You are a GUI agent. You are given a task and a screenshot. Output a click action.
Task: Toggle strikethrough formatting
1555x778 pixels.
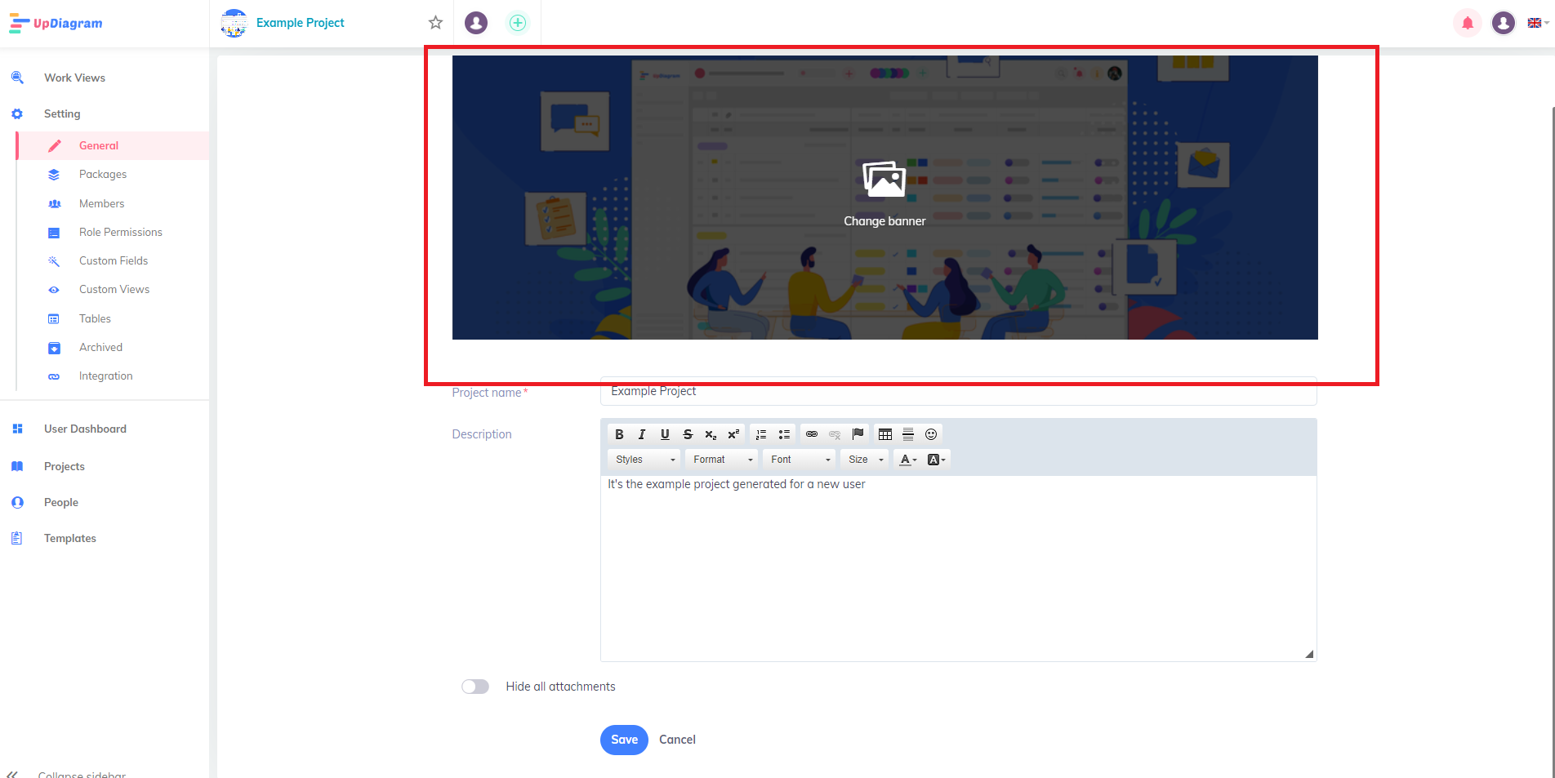(x=688, y=434)
